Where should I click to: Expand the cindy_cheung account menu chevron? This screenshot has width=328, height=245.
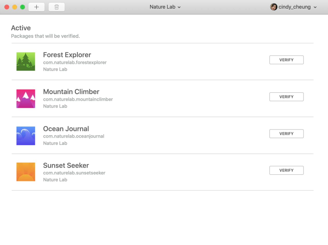pyautogui.click(x=315, y=7)
